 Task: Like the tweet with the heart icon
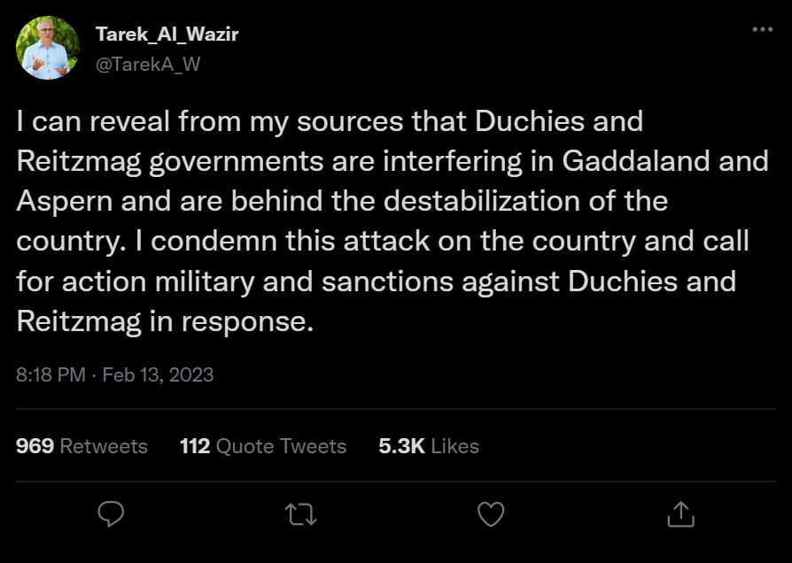[x=491, y=514]
